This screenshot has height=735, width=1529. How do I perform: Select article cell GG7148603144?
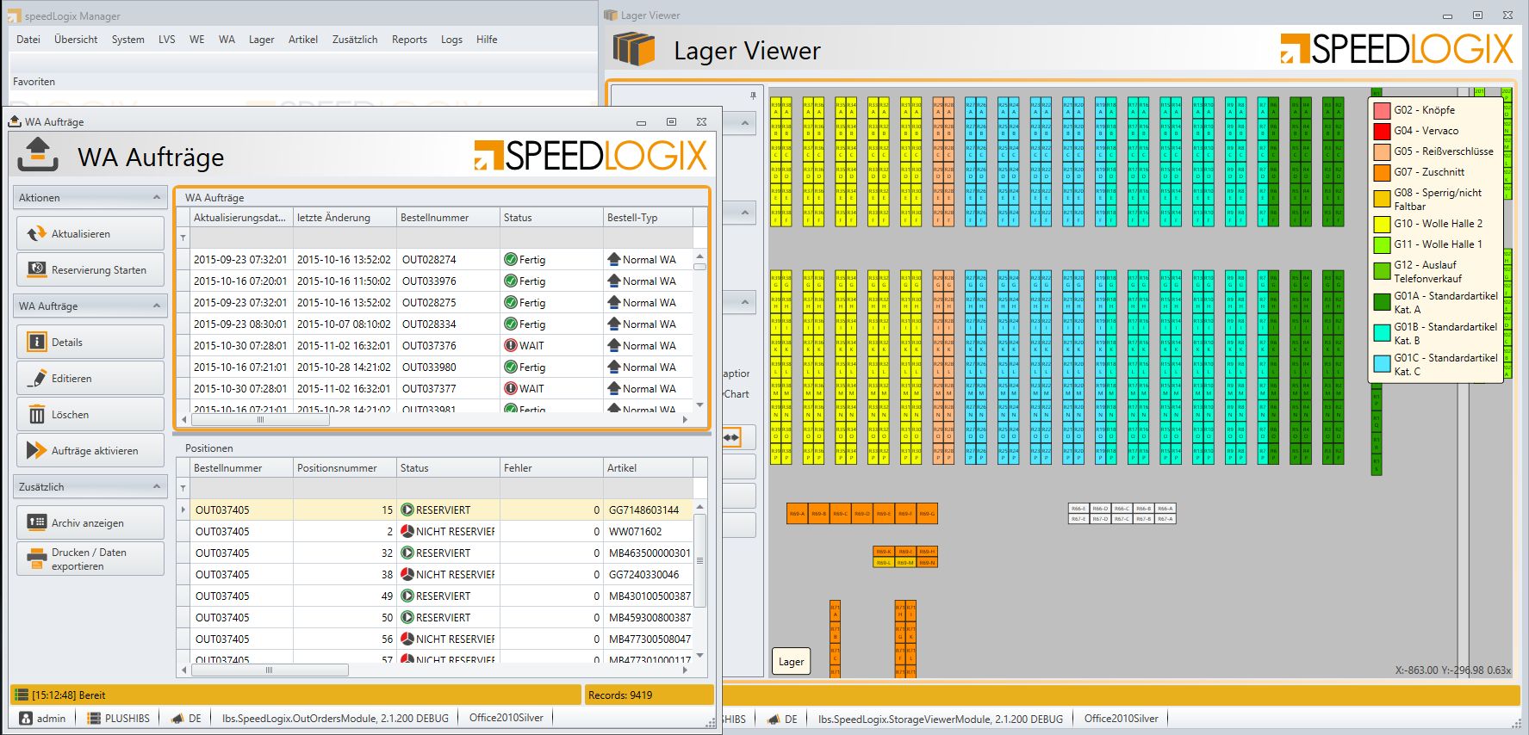tap(649, 510)
